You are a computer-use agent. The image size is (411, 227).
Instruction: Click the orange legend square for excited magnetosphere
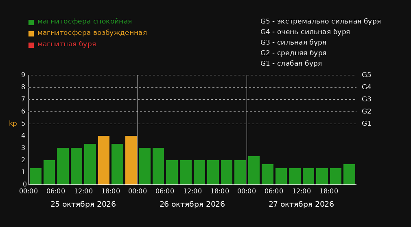[x=31, y=34]
